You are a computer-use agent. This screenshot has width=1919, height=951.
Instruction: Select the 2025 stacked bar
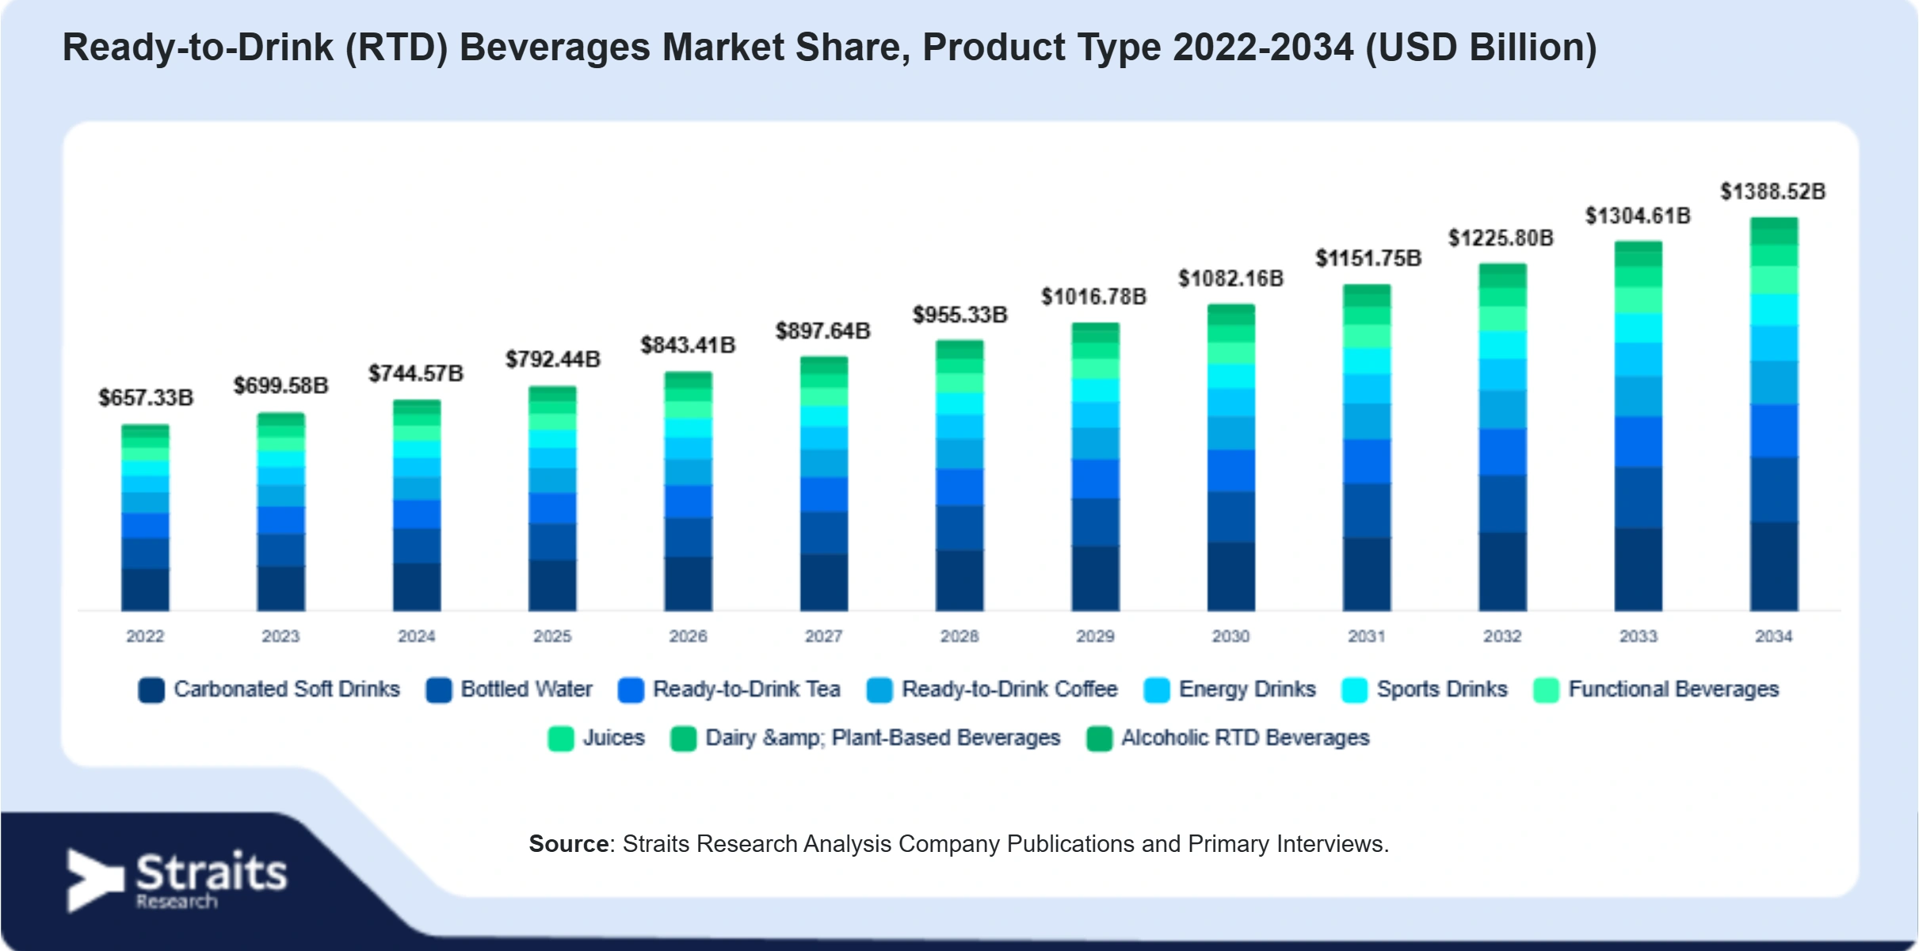pyautogui.click(x=552, y=498)
